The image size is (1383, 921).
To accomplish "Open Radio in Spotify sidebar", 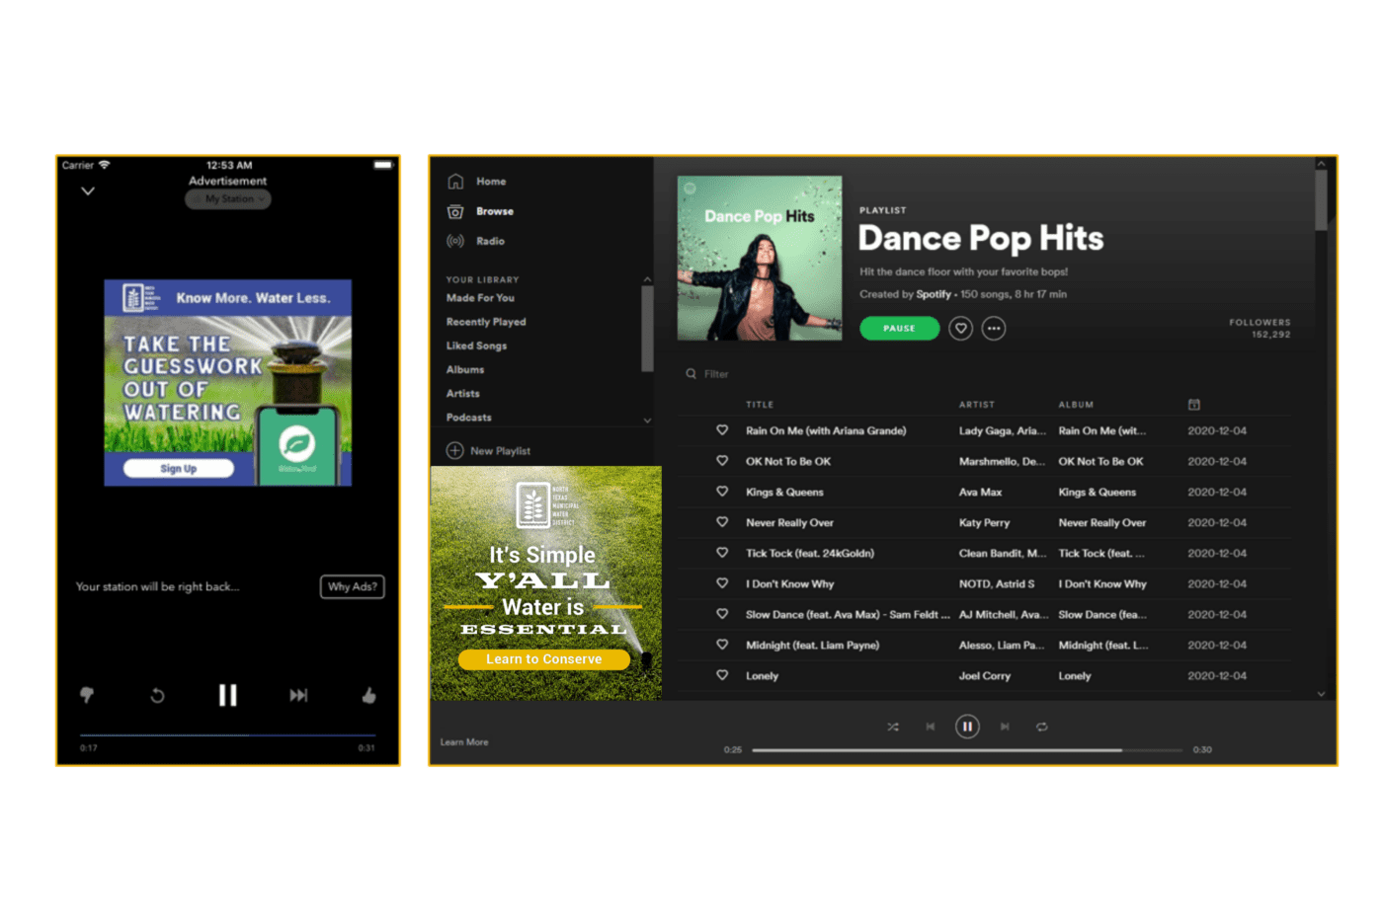I will 490,241.
